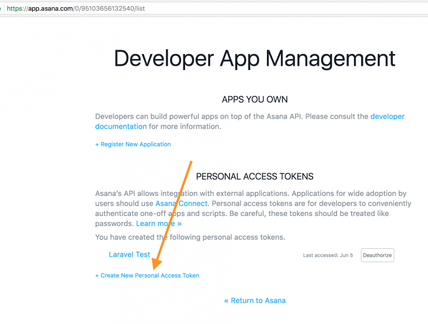
Task: Follow the Asana Connect link
Action: (x=181, y=204)
